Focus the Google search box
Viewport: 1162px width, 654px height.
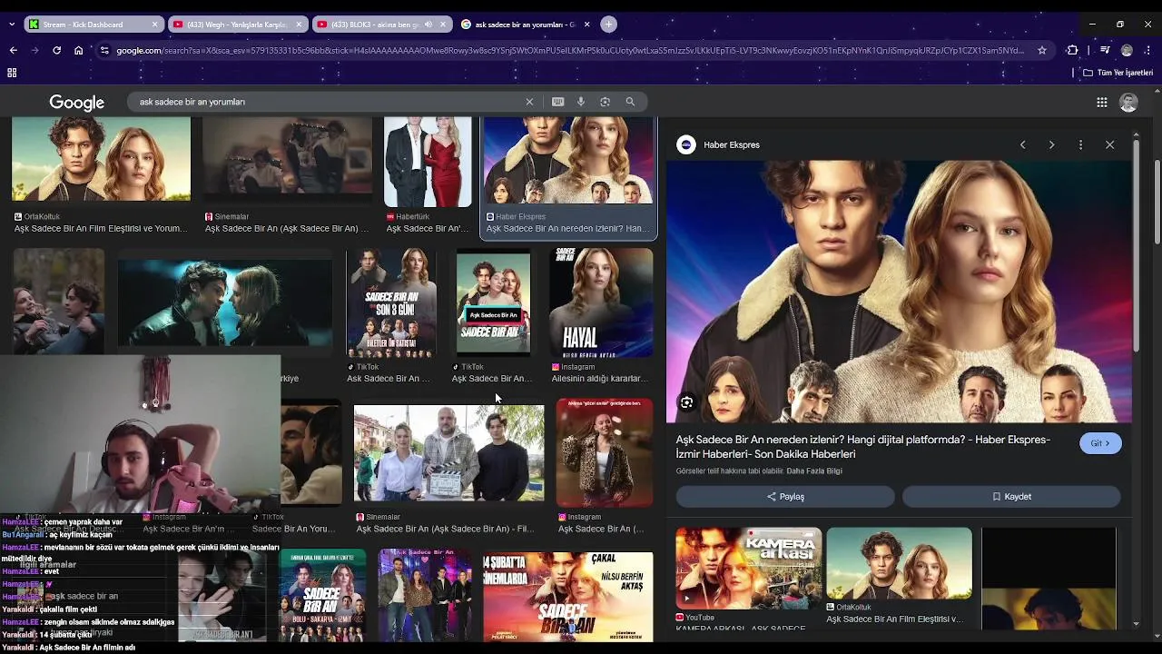[x=327, y=102]
